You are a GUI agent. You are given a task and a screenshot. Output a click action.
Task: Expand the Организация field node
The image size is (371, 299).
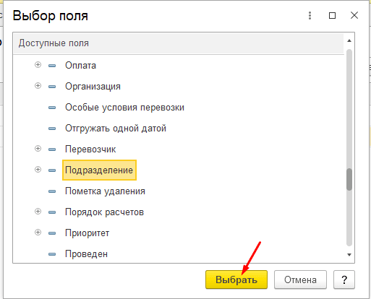[38, 86]
